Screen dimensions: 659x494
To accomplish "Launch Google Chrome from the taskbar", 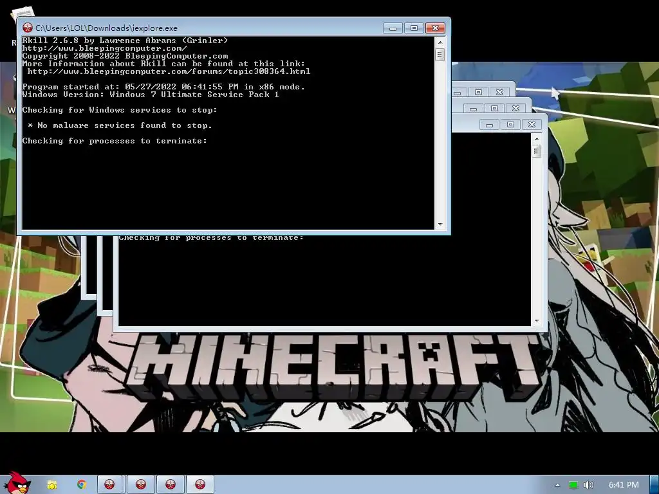I will pos(82,485).
